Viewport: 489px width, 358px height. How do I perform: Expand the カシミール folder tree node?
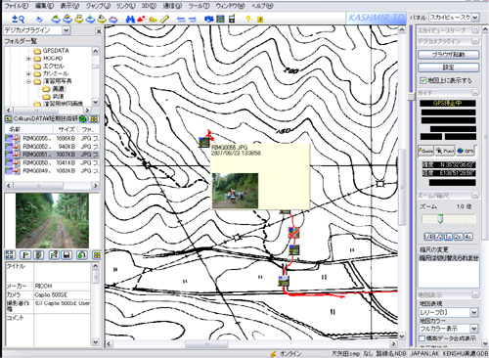click(28, 73)
